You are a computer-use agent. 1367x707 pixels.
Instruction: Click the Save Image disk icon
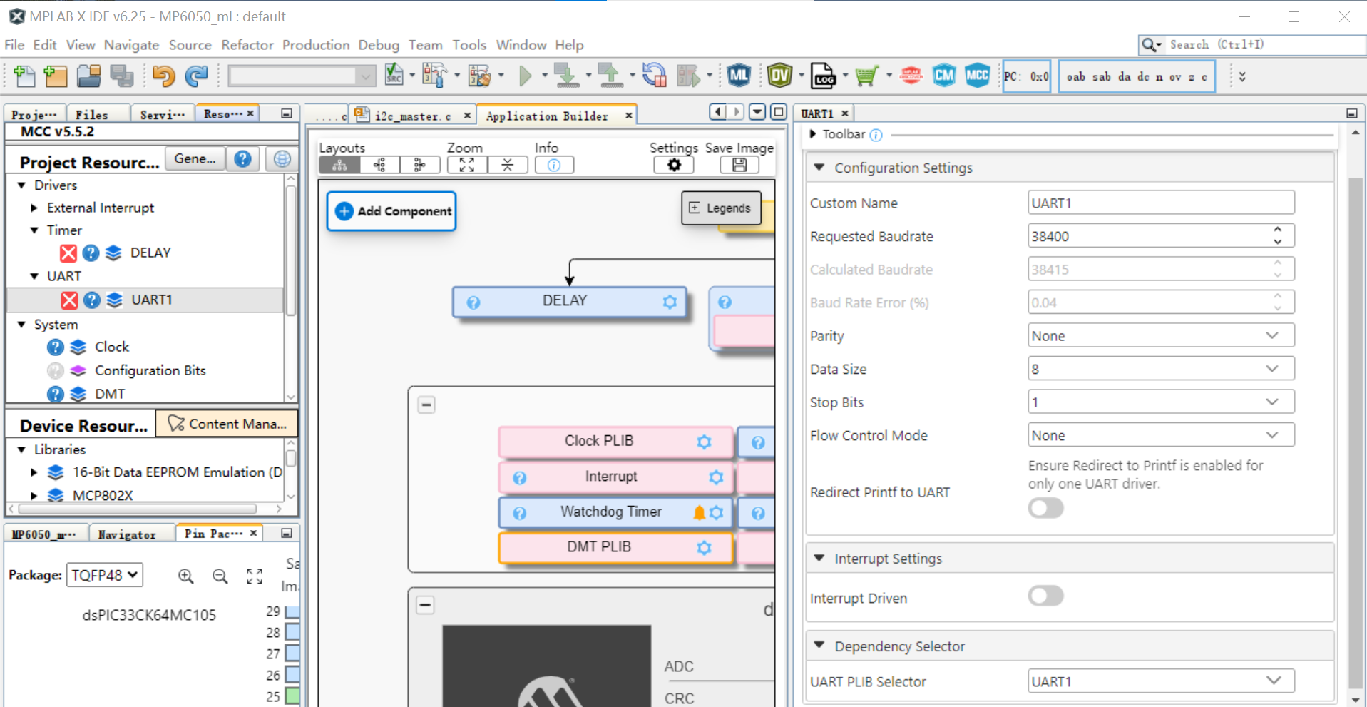click(739, 165)
